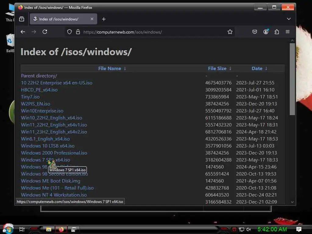Switch to Firefox taskbar button
Image resolution: width=312 pixels, height=234 pixels.
tap(61, 229)
